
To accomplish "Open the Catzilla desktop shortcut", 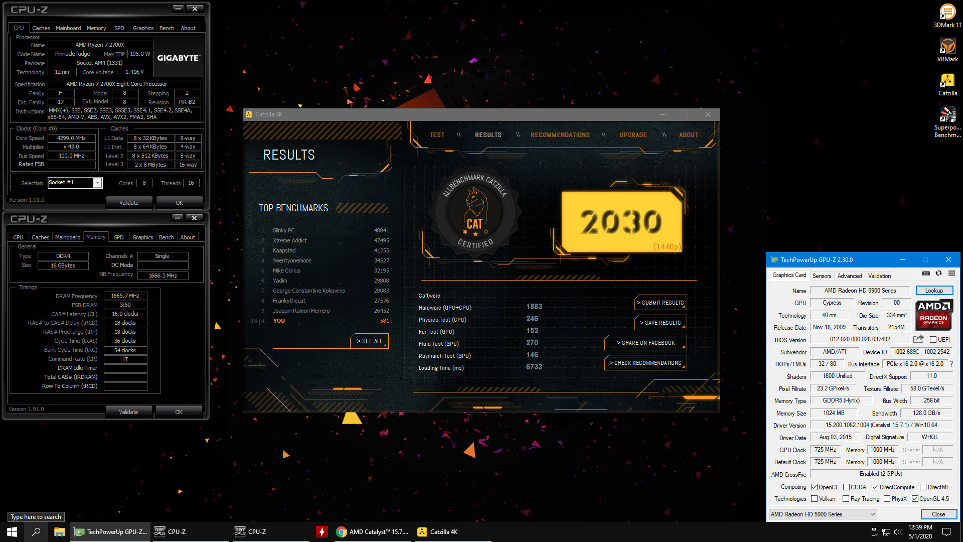I will (x=947, y=84).
